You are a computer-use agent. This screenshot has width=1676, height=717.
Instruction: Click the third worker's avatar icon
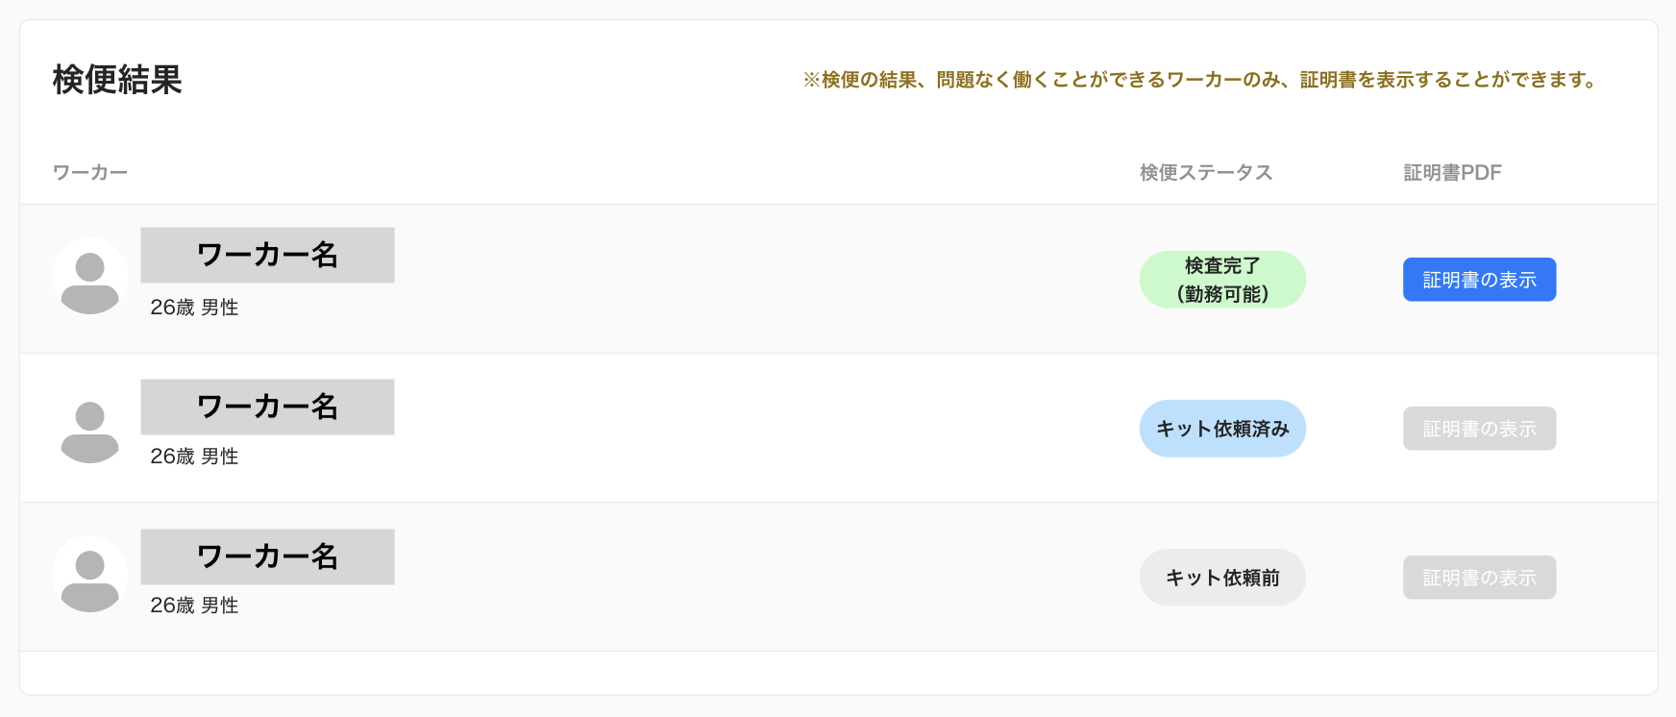[89, 575]
